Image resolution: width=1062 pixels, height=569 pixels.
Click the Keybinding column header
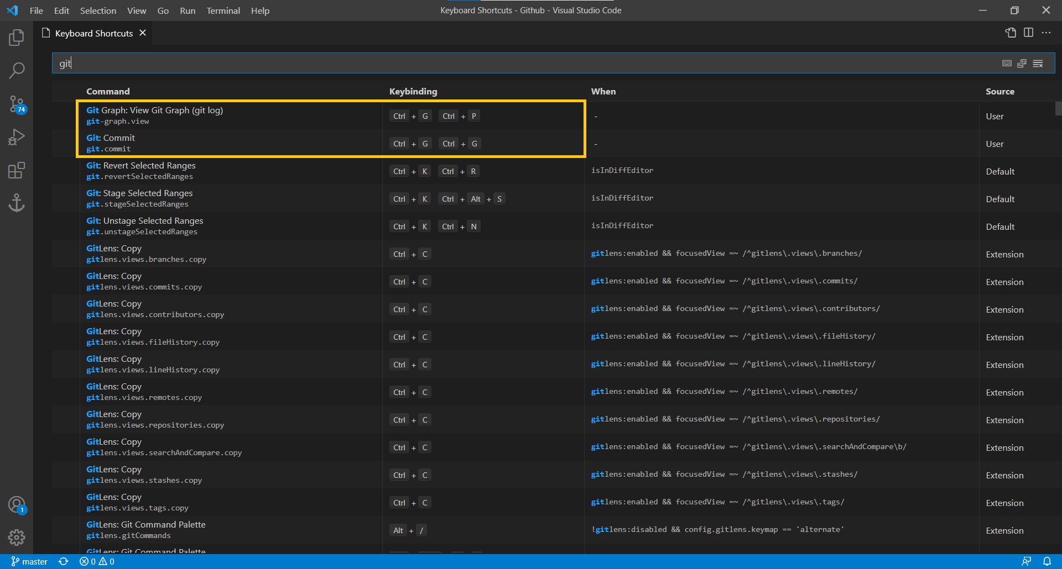413,92
